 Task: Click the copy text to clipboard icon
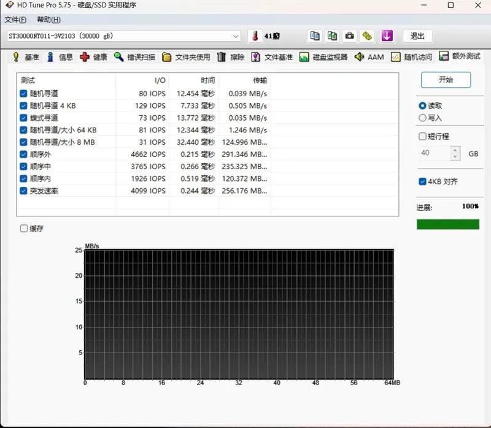point(315,36)
